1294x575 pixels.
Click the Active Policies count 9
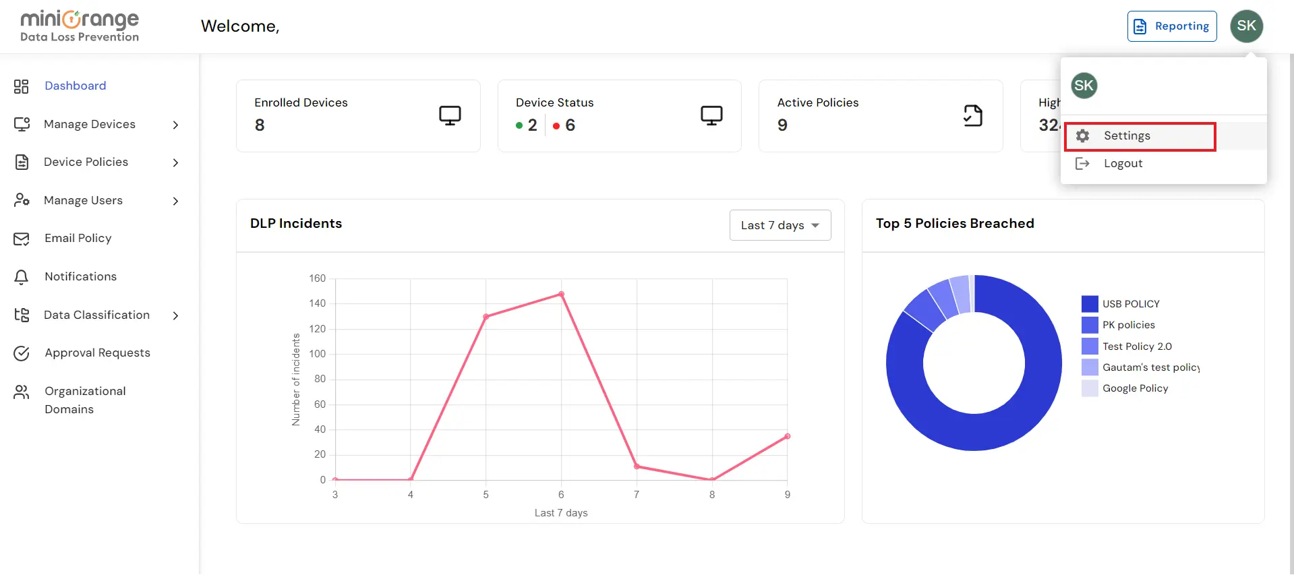click(x=782, y=125)
